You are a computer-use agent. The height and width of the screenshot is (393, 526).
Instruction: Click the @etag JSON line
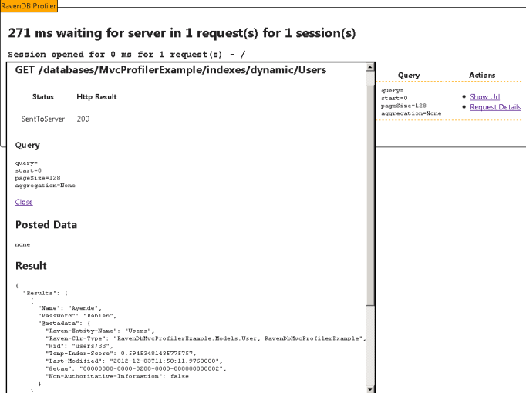(136, 368)
